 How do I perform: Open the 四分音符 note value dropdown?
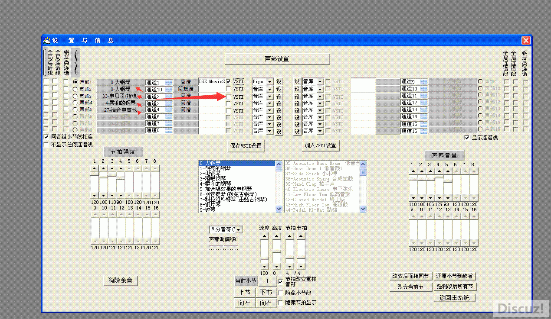(x=239, y=229)
